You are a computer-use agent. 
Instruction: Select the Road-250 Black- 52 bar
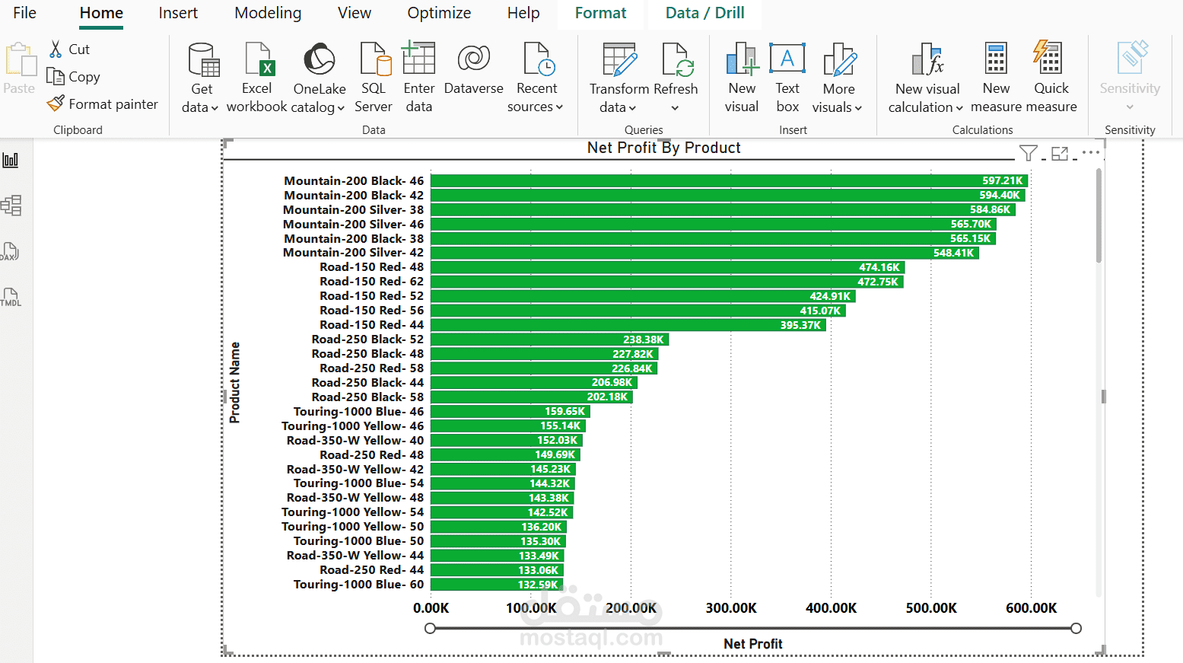click(x=549, y=339)
